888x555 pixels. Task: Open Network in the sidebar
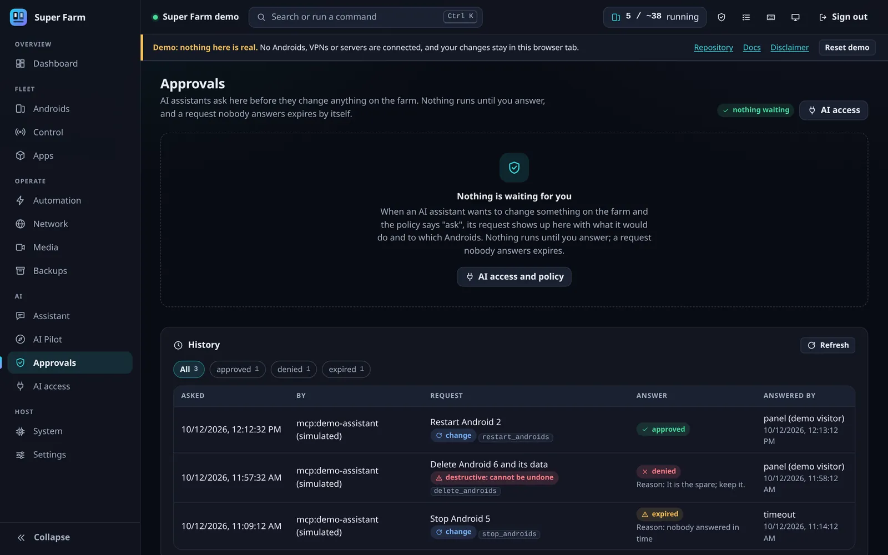coord(70,224)
